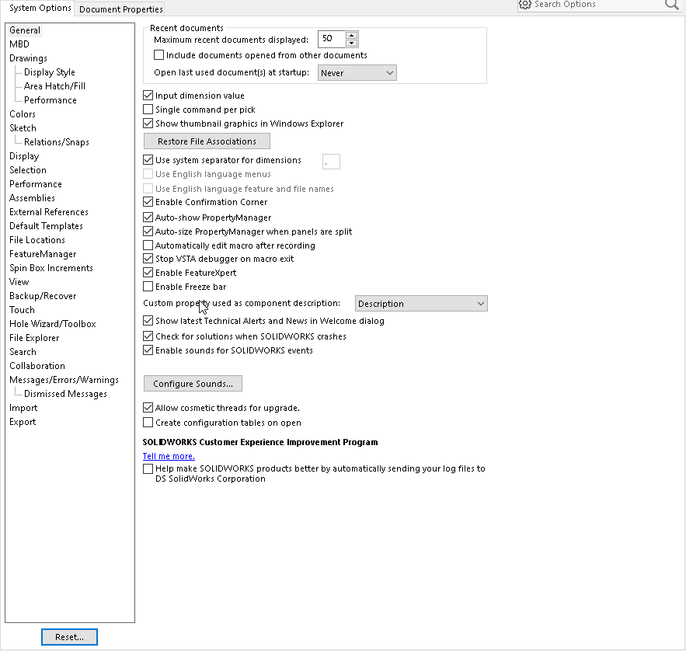Open Default Templates options
Image resolution: width=686 pixels, height=651 pixels.
(46, 226)
